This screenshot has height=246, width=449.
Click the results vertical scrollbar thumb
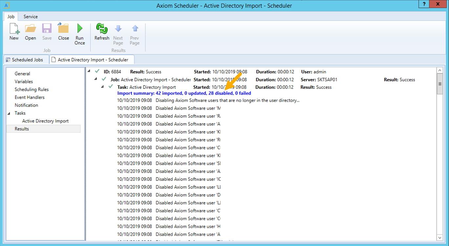pos(440,84)
